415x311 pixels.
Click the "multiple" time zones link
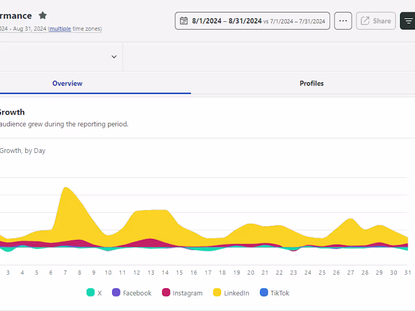[60, 29]
